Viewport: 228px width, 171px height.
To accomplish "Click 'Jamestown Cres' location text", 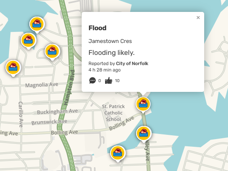I will point(110,41).
